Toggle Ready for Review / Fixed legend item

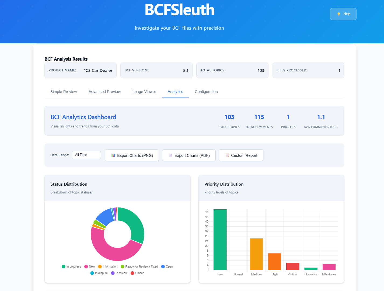[139, 266]
